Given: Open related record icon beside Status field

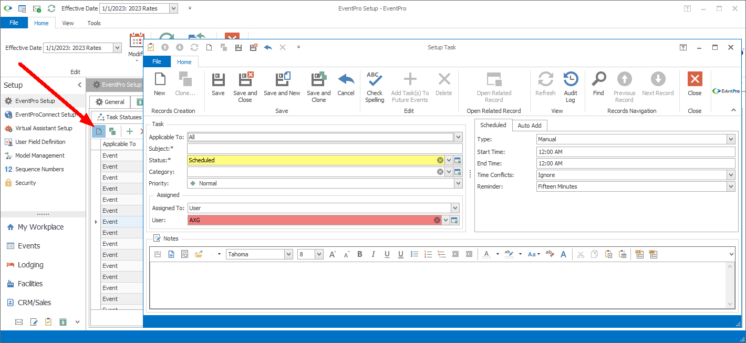Looking at the screenshot, I should (458, 160).
